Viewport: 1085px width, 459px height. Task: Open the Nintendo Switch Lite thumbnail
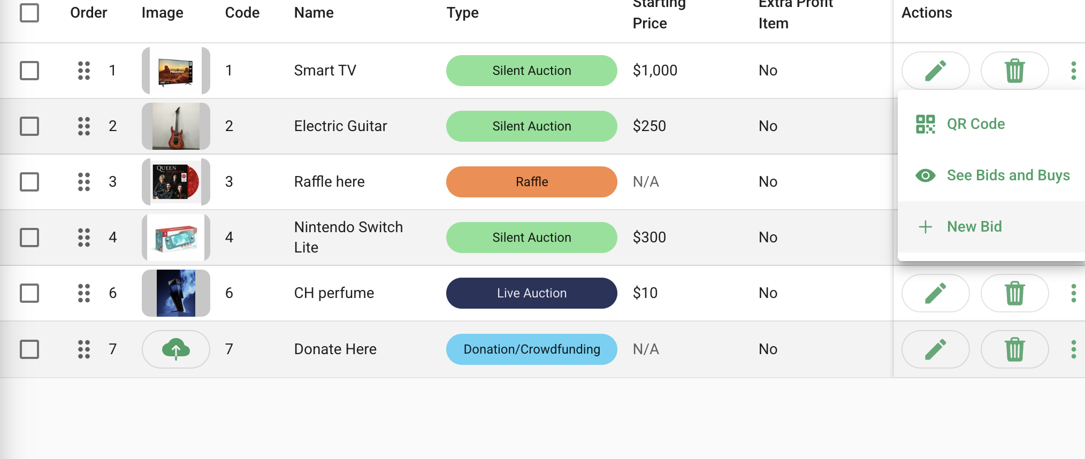pyautogui.click(x=176, y=238)
